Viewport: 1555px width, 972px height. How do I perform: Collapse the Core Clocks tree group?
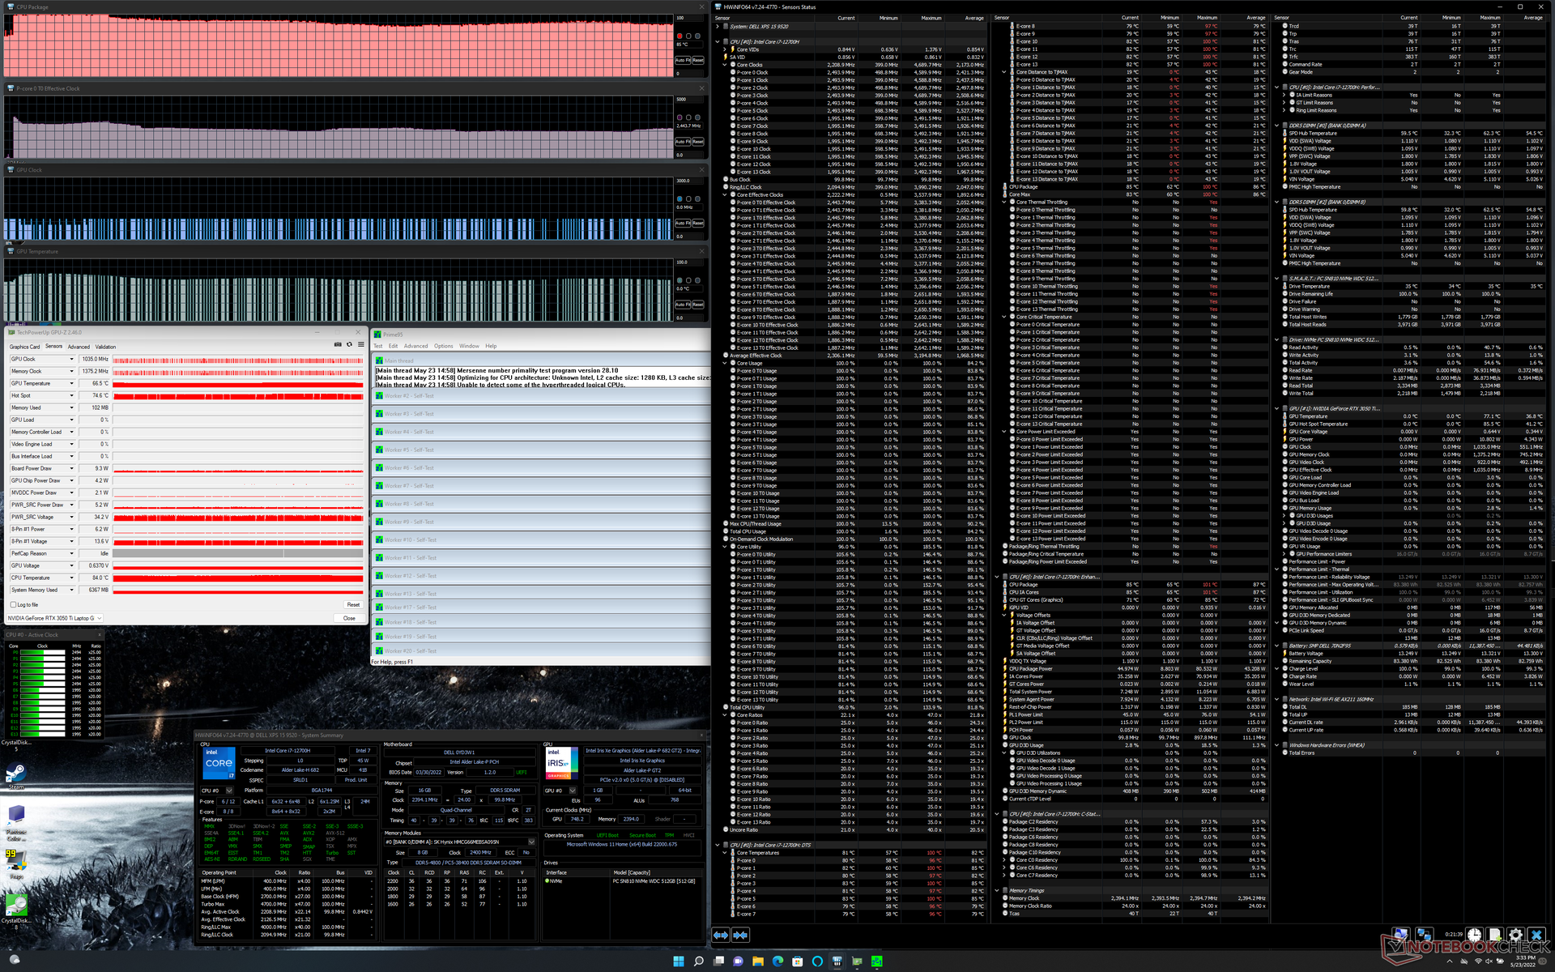click(x=725, y=65)
